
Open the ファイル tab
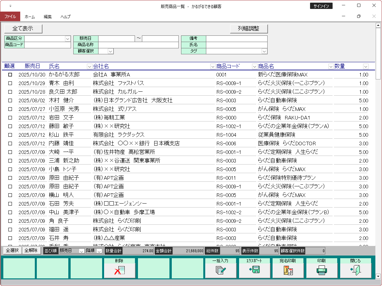tap(10, 17)
